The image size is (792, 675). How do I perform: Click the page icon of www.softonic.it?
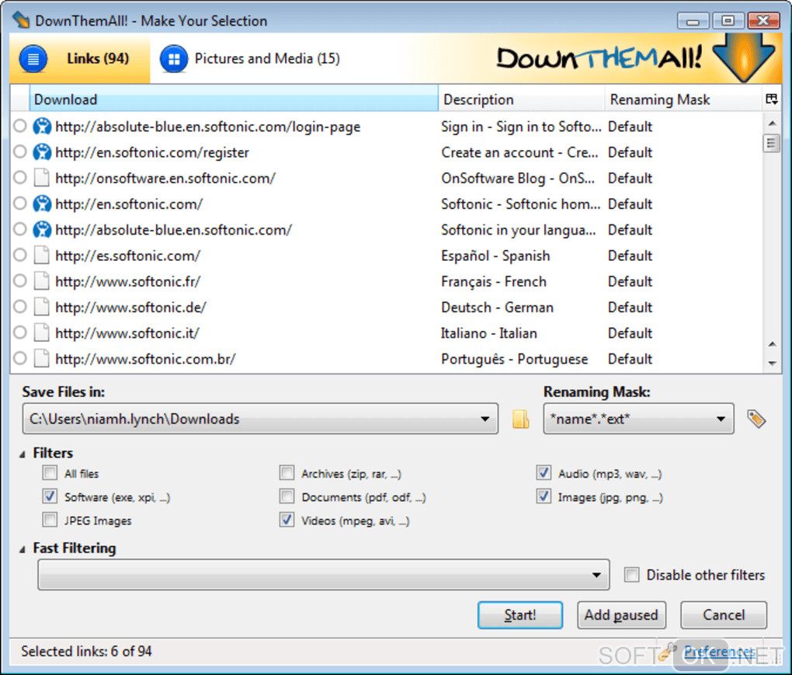coord(41,332)
